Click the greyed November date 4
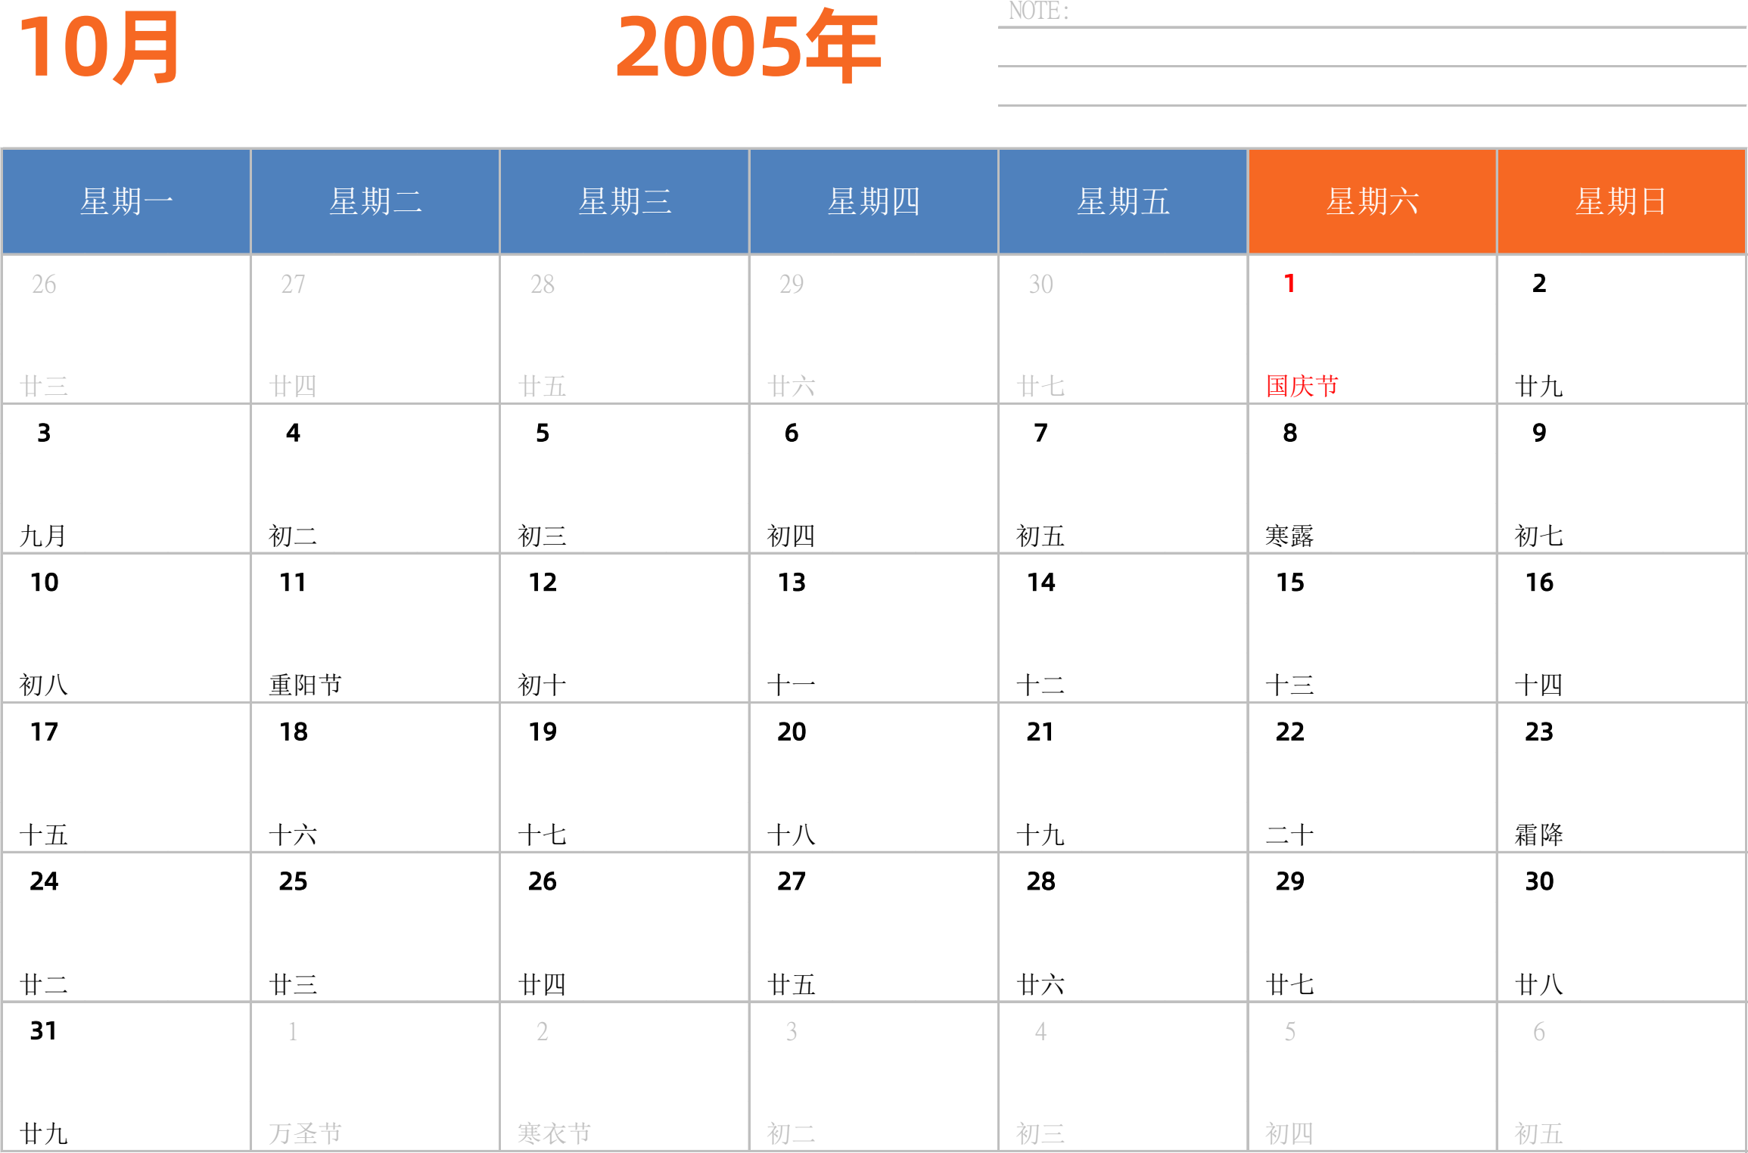Screen dimensions: 1748x1153 1040,1031
